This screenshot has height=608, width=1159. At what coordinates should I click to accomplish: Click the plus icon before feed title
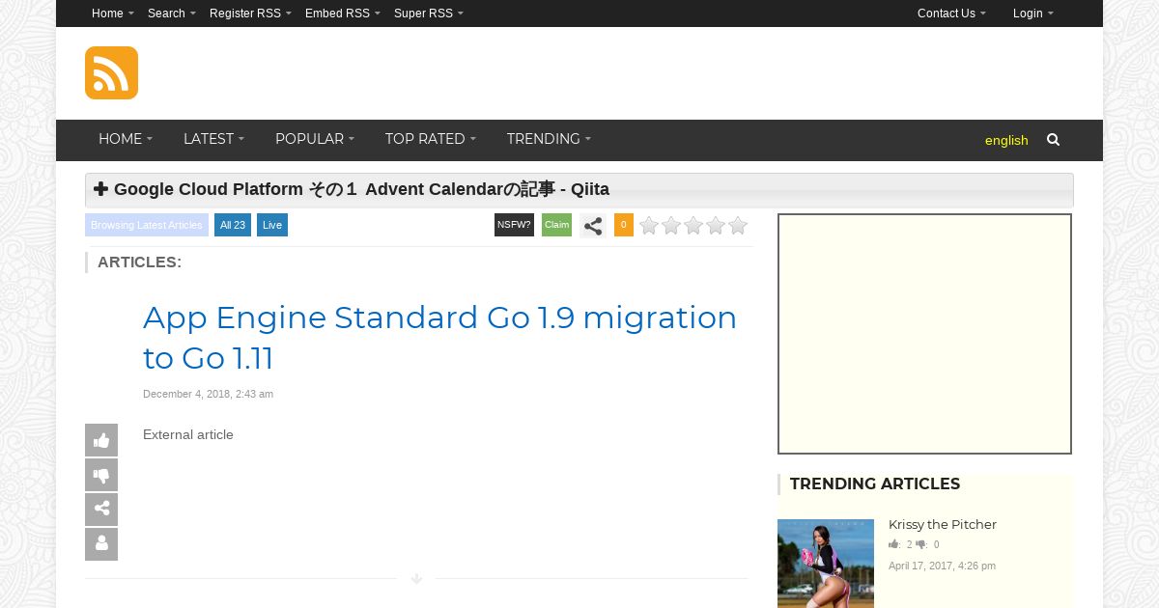click(100, 189)
